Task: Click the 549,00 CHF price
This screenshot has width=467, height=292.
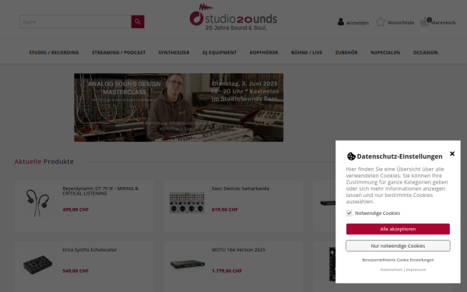Action: 75,271
